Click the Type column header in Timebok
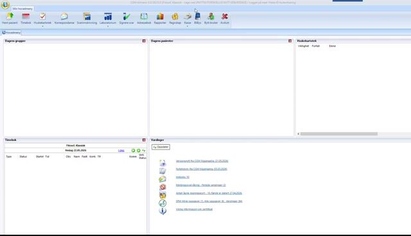 click(8, 156)
